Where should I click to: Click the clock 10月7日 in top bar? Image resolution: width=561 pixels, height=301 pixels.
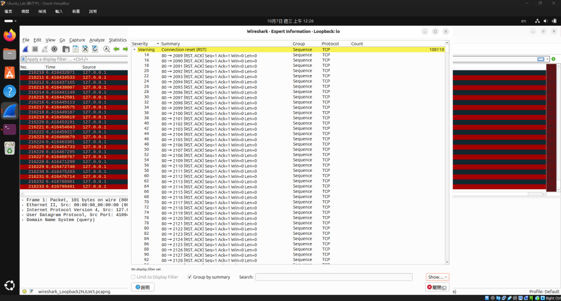click(x=290, y=21)
